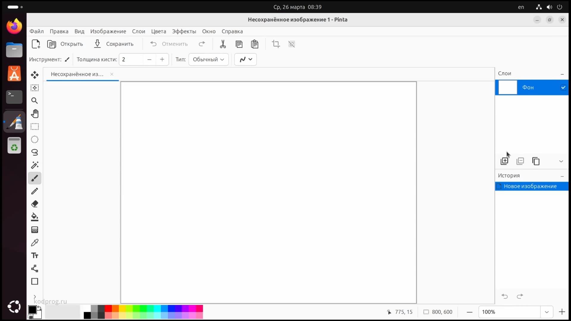Open the Изображение menu
Image resolution: width=571 pixels, height=321 pixels.
click(x=108, y=32)
